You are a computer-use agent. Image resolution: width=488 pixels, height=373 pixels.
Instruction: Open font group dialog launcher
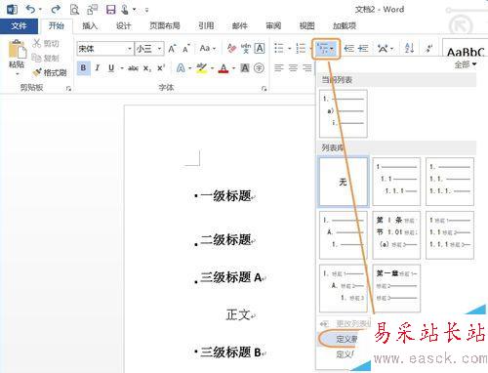[x=264, y=88]
